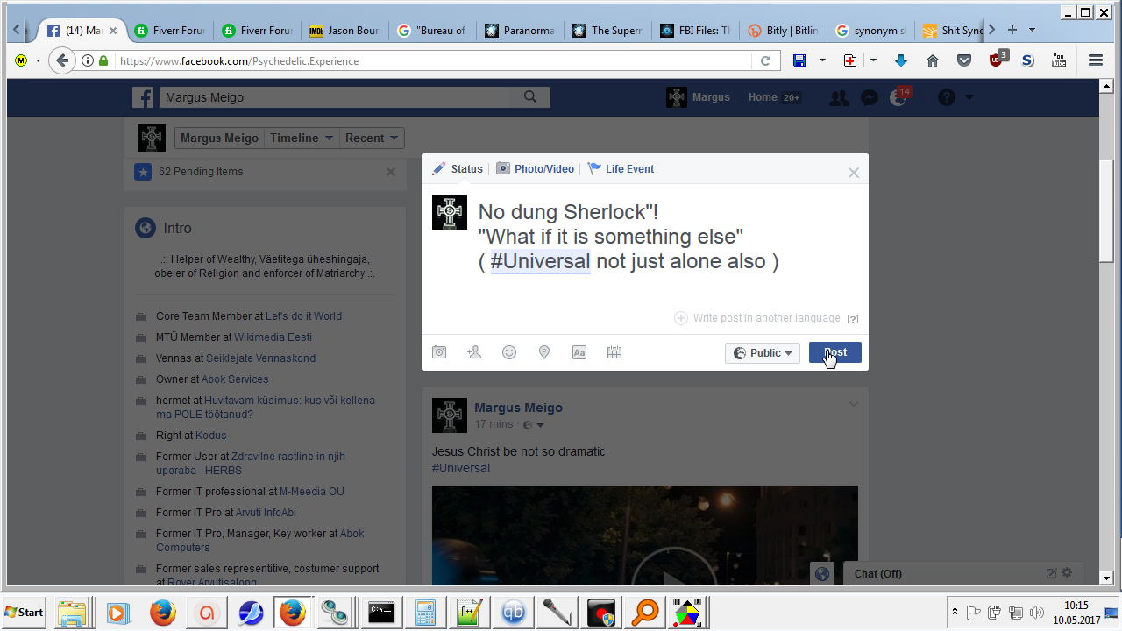
Task: Go to the browser home page icon
Action: [x=933, y=60]
